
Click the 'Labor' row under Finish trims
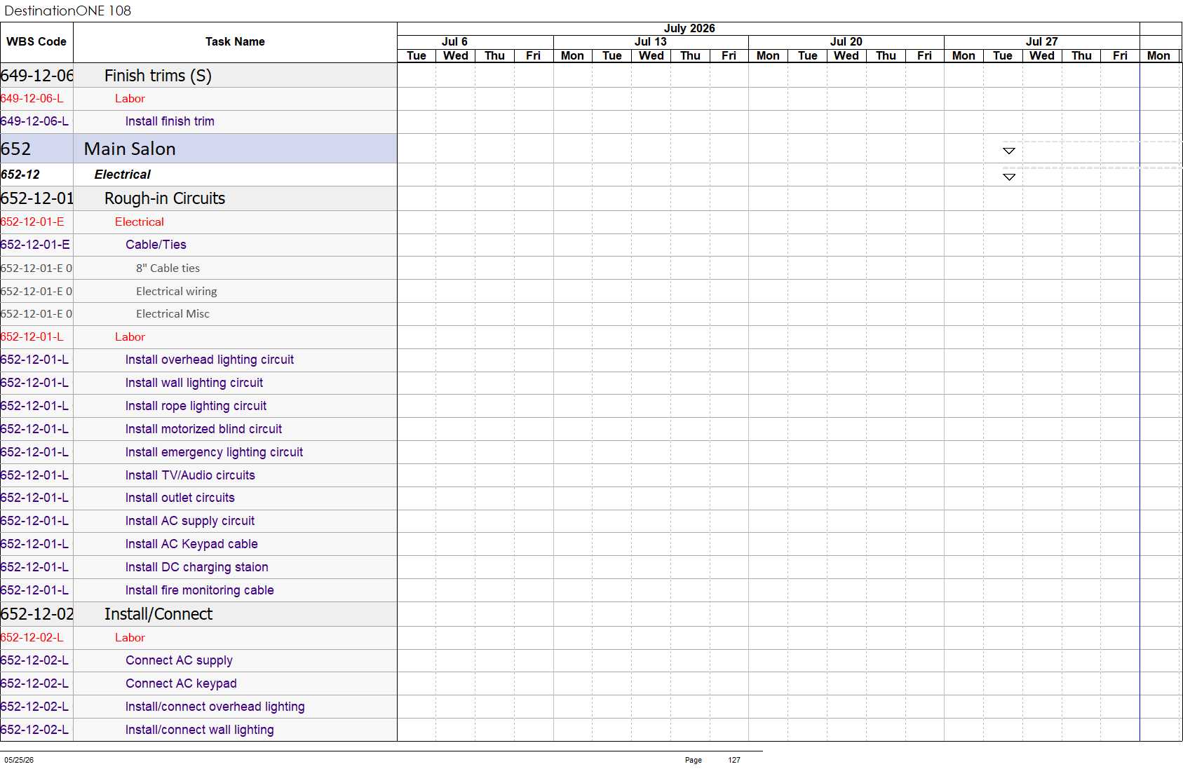pos(198,99)
